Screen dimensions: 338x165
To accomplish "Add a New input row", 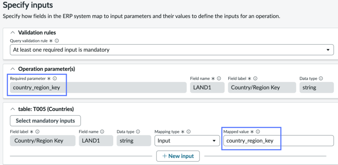I will click(x=178, y=156).
